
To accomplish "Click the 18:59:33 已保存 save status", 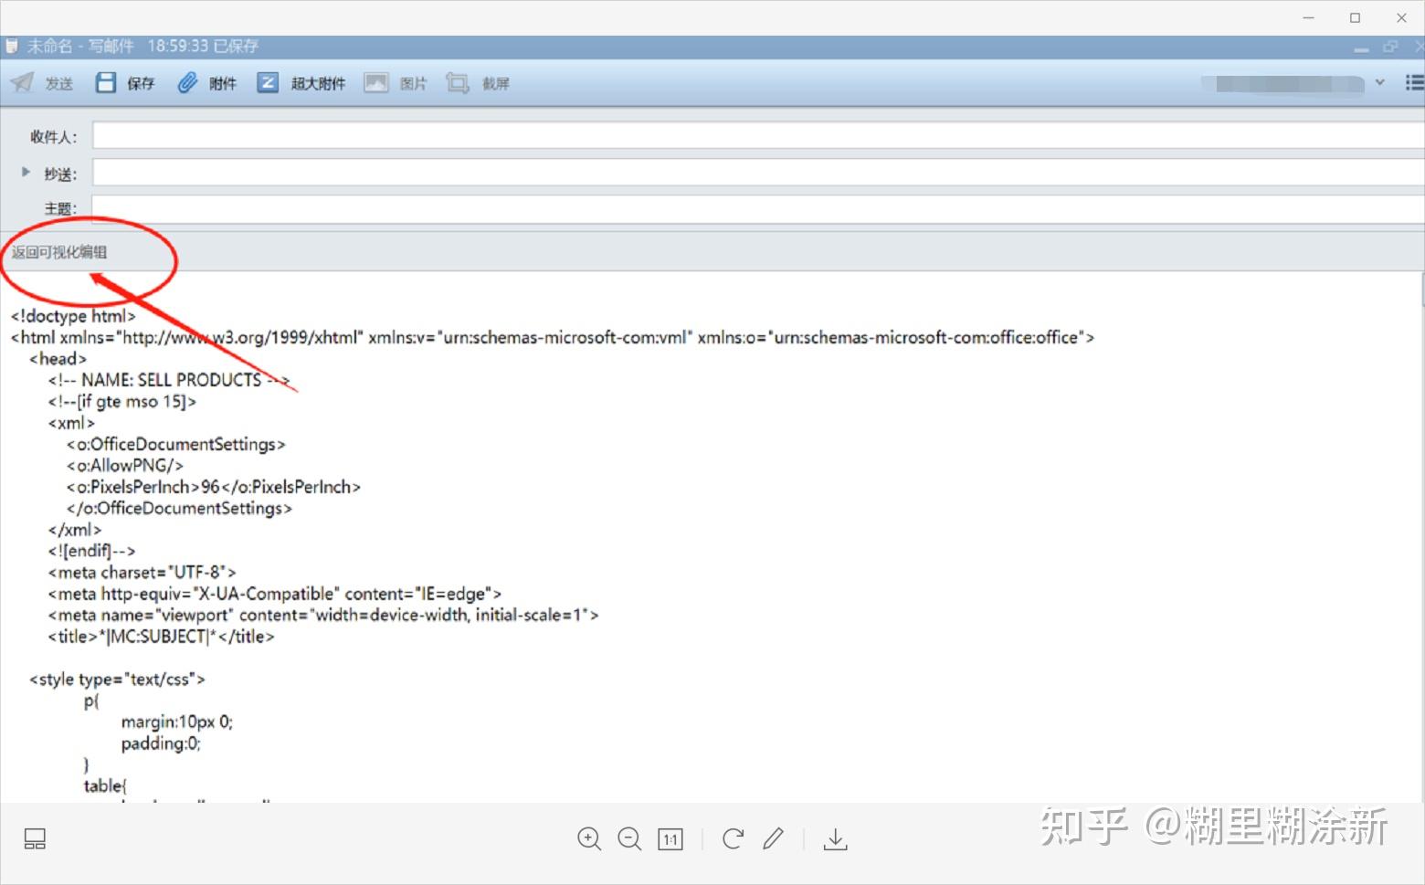I will tap(203, 45).
